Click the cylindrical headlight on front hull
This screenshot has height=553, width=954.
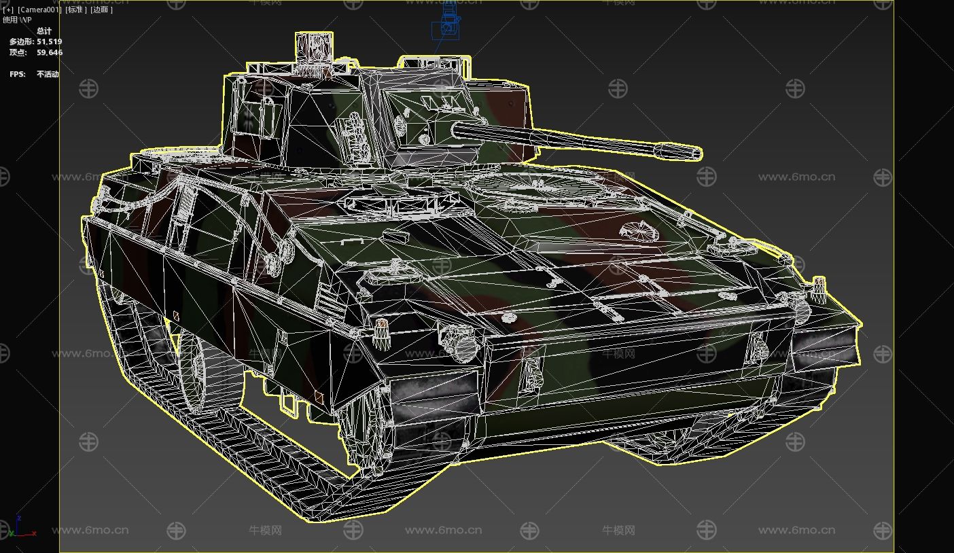[x=460, y=340]
